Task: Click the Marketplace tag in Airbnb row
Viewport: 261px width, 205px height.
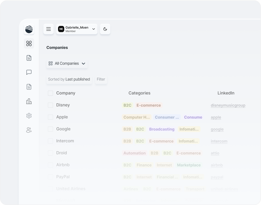Action: coord(189,165)
